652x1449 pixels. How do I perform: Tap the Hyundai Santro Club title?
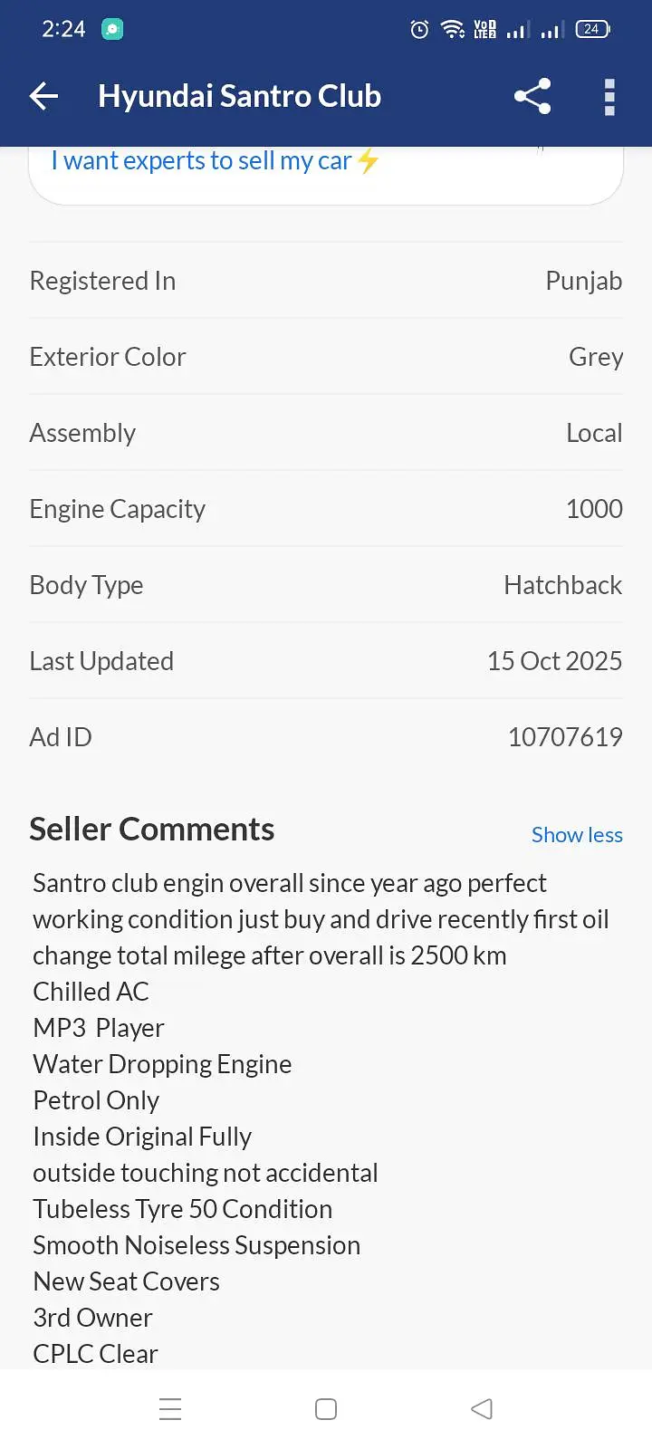tap(239, 96)
